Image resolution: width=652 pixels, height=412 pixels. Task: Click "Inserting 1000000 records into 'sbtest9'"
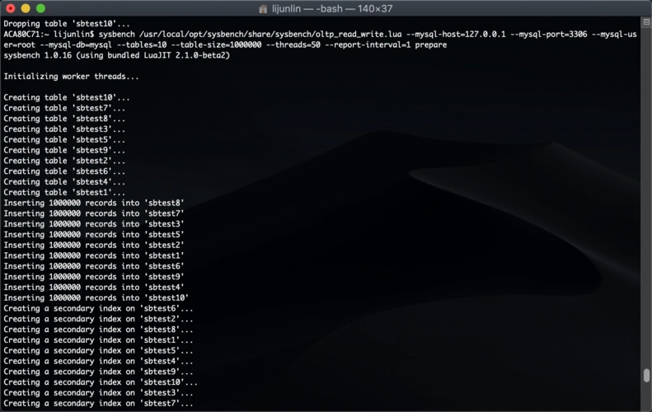tap(94, 277)
